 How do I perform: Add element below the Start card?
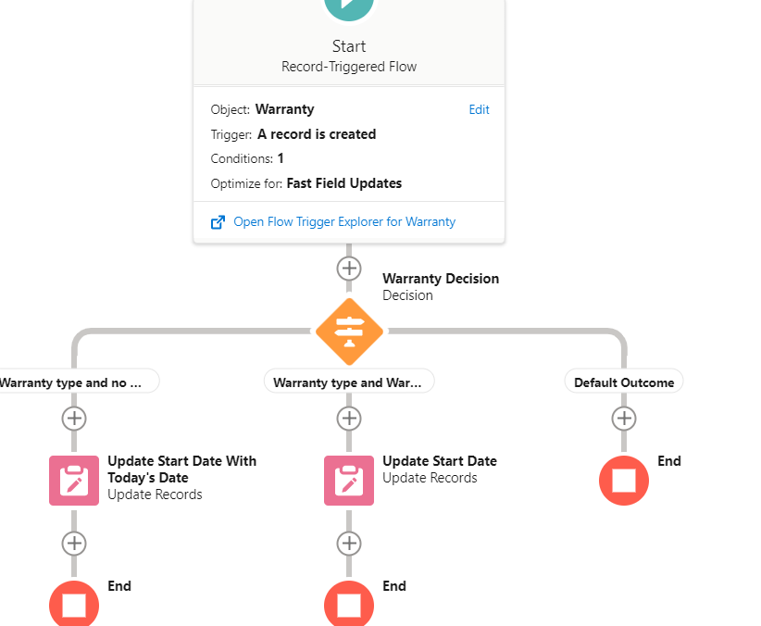click(x=349, y=269)
